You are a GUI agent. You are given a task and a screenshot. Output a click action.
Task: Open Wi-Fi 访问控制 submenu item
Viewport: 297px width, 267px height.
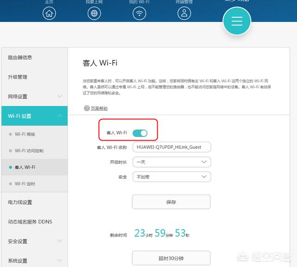click(x=29, y=151)
